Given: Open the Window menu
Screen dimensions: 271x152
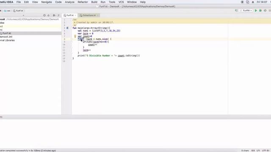Looking at the screenshot, I should pyautogui.click(x=132, y=2).
